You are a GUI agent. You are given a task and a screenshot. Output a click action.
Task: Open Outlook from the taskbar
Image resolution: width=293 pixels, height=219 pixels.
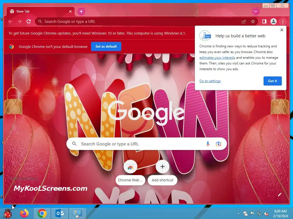tap(60, 213)
